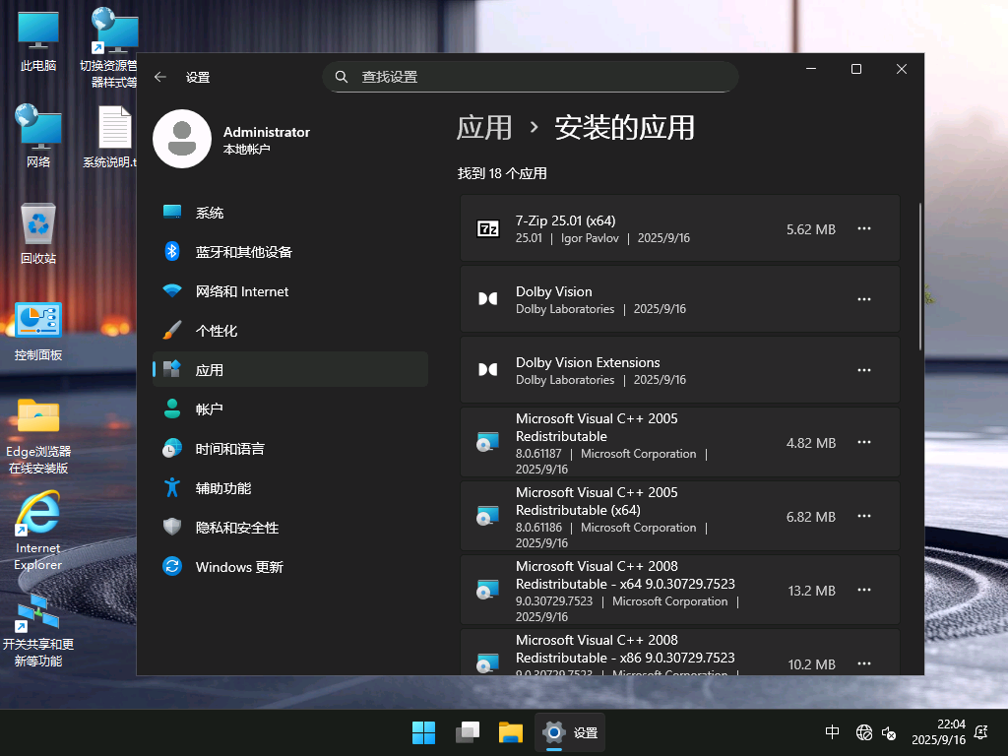Click the 找到 18 个应用 text
1008x756 pixels.
(502, 173)
